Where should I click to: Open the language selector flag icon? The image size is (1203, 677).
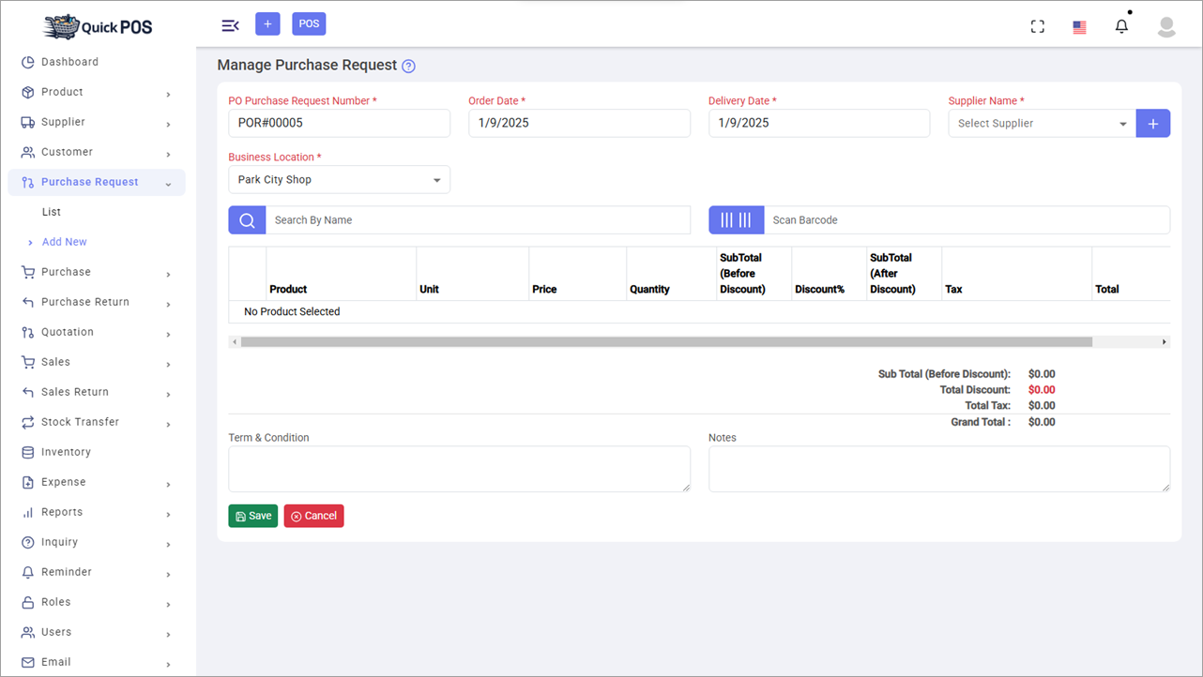coord(1079,26)
